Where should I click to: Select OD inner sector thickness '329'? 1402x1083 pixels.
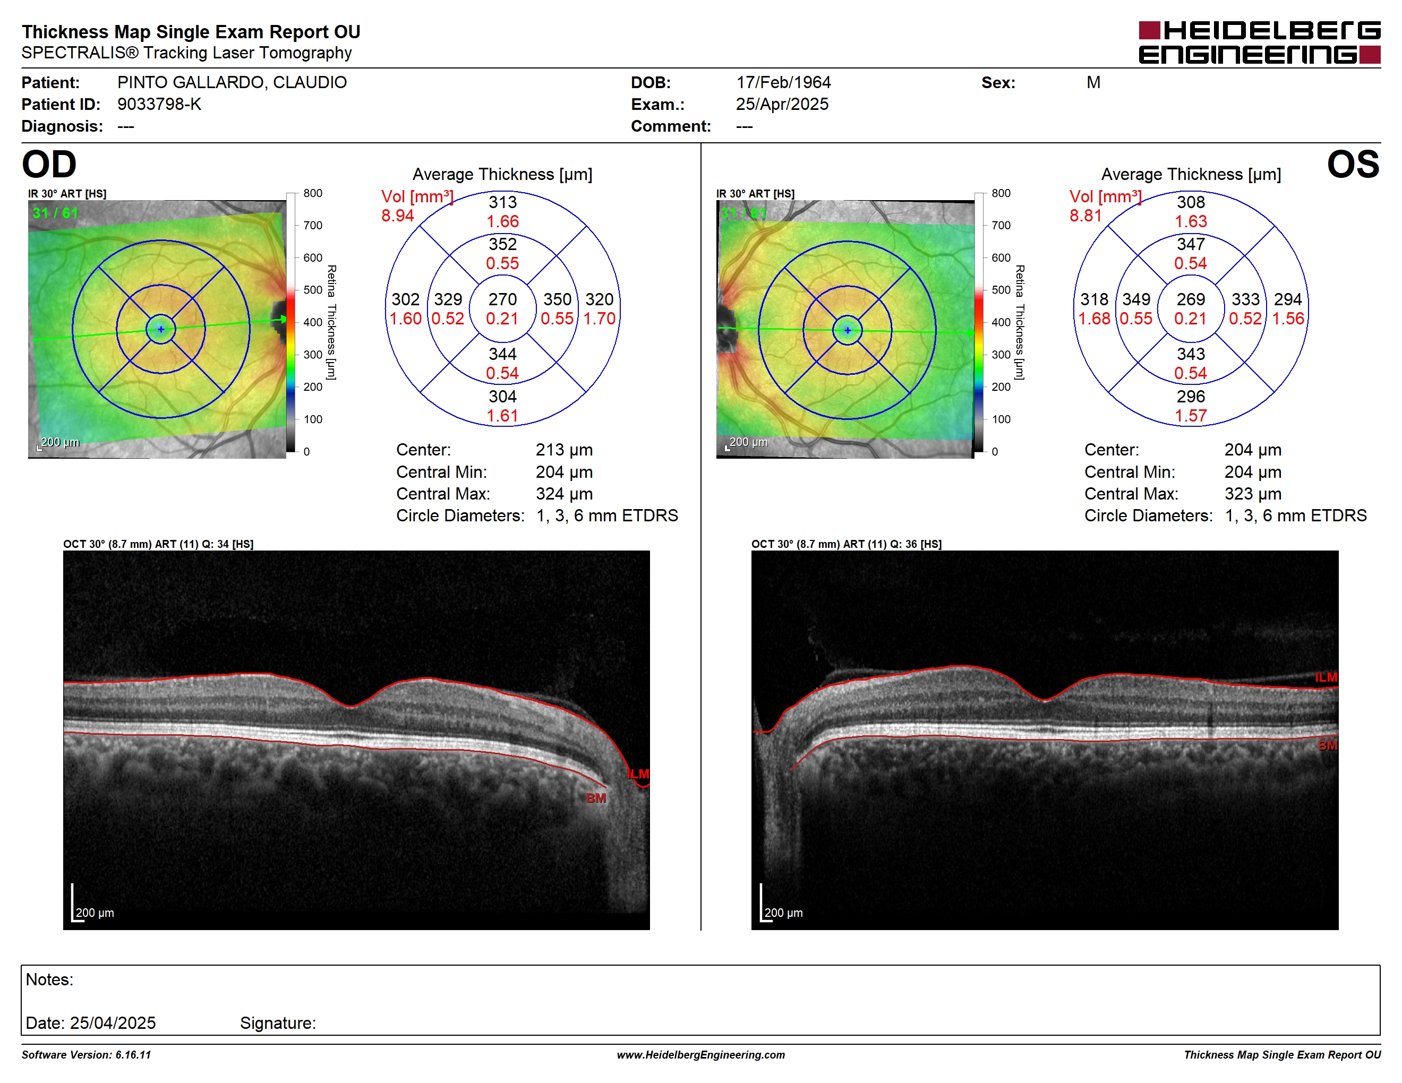[x=448, y=299]
